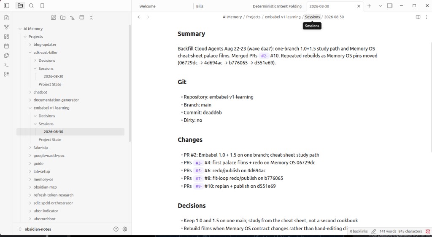Click the edit mode pencil in status bar
The width and height of the screenshot is (432, 237).
[374, 231]
